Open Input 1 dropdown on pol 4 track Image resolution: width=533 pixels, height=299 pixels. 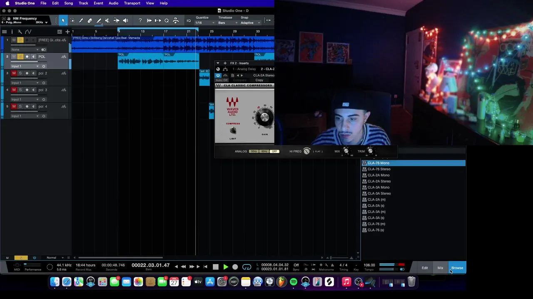point(25,116)
